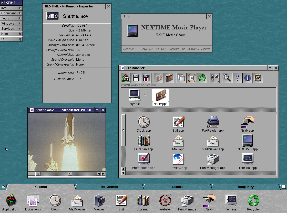Click the question mark help icon
Image resolution: width=287 pixels, height=213 pixels.
coord(237,78)
